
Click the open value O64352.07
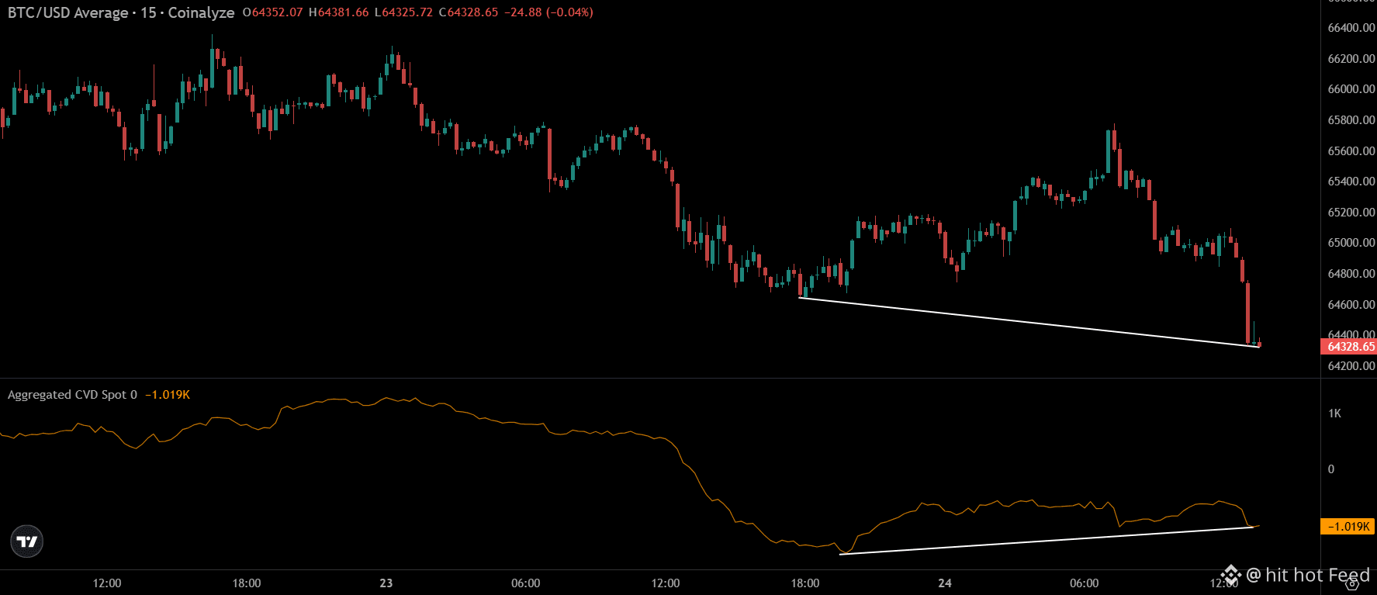coord(272,12)
